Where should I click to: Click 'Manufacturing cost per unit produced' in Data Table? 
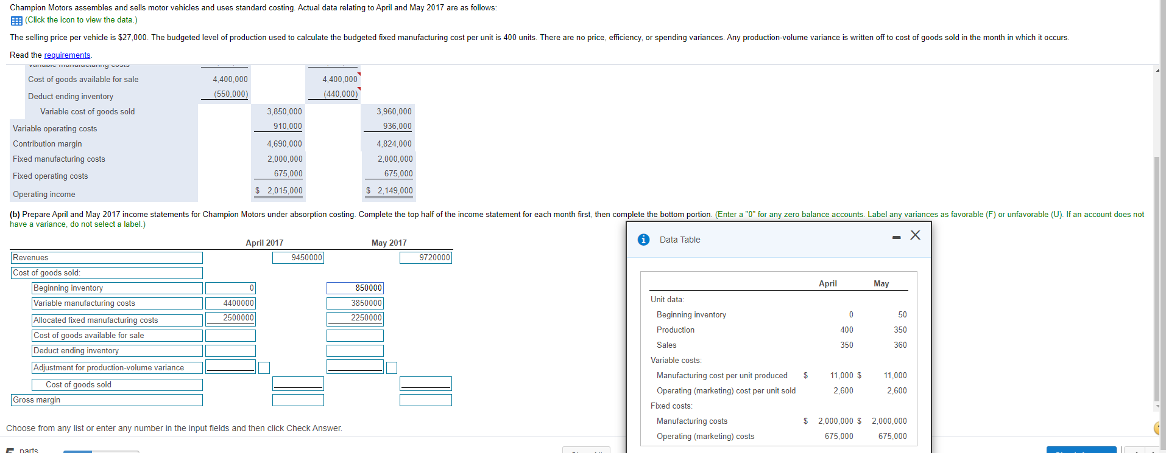pyautogui.click(x=722, y=376)
